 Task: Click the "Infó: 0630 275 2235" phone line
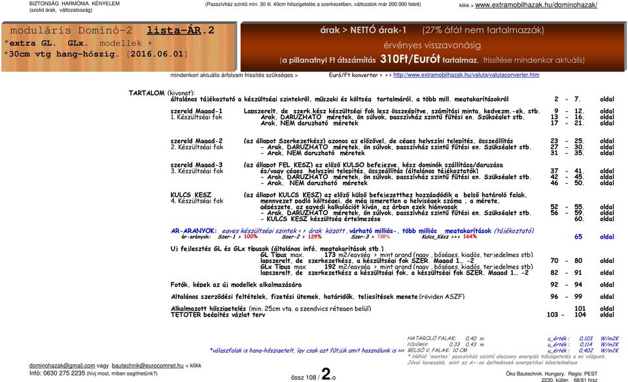click(94, 373)
